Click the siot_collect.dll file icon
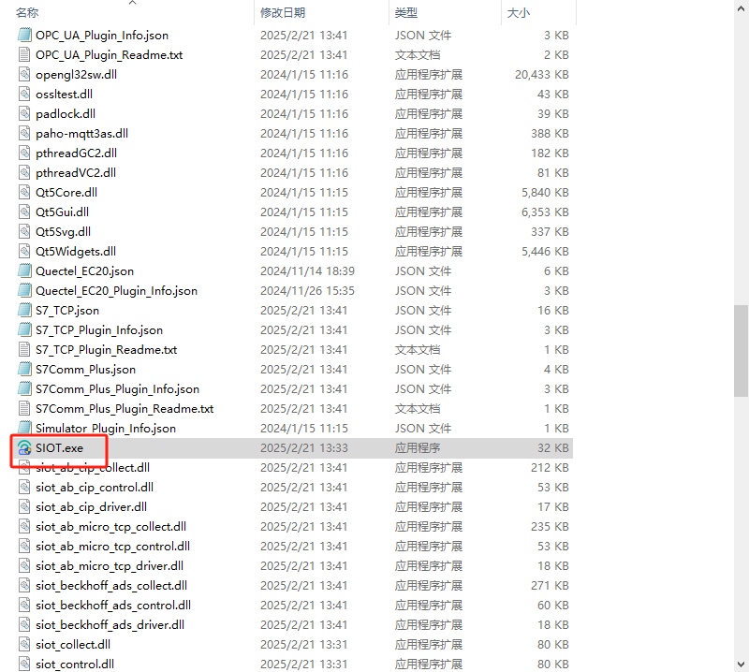 point(24,644)
